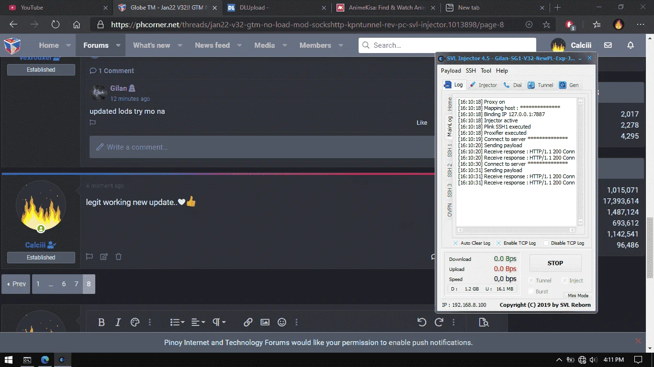Open the system volume control
Viewport: 654px width, 367px height.
(x=593, y=360)
